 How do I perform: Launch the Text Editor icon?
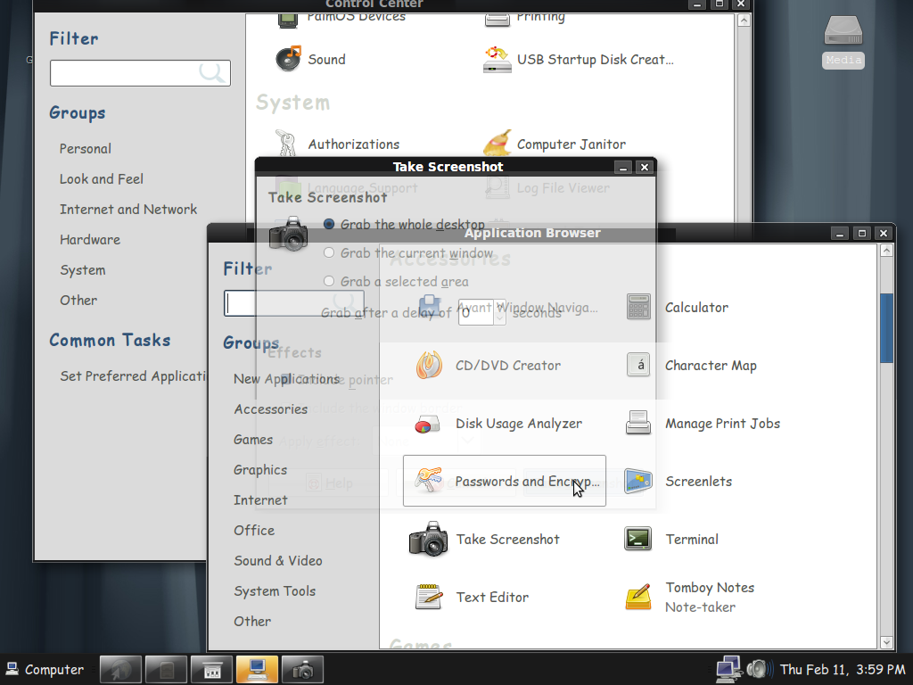(x=429, y=597)
